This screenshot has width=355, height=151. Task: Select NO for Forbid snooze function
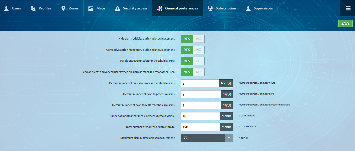tap(199, 61)
